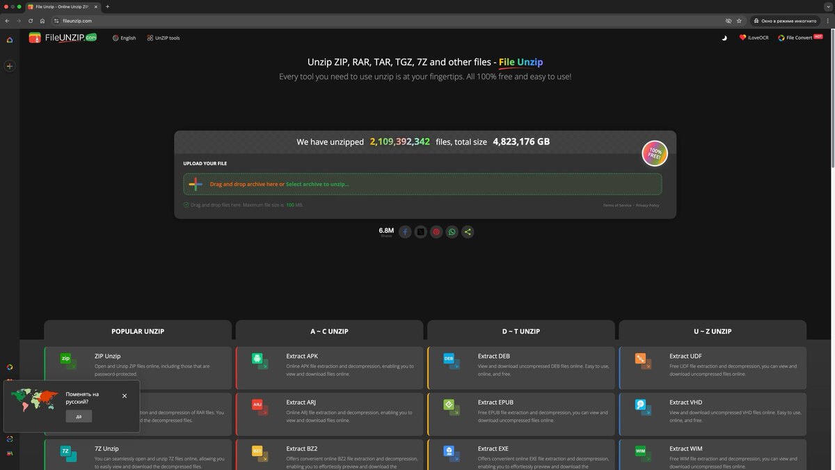
Task: Open the browser three-dot menu
Action: click(826, 21)
